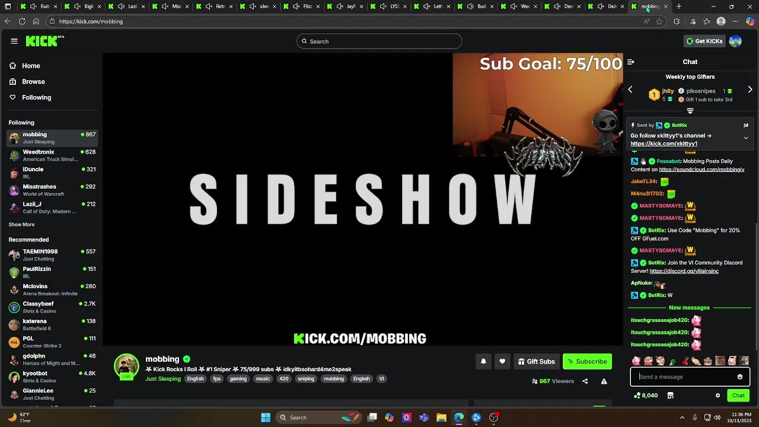Show previous weekly top gifters
Image resolution: width=759 pixels, height=427 pixels.
tap(630, 90)
